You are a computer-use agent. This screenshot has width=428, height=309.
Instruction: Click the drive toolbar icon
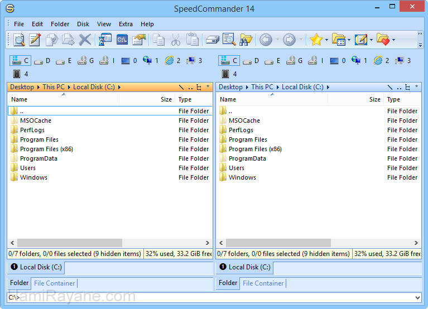pos(213,40)
